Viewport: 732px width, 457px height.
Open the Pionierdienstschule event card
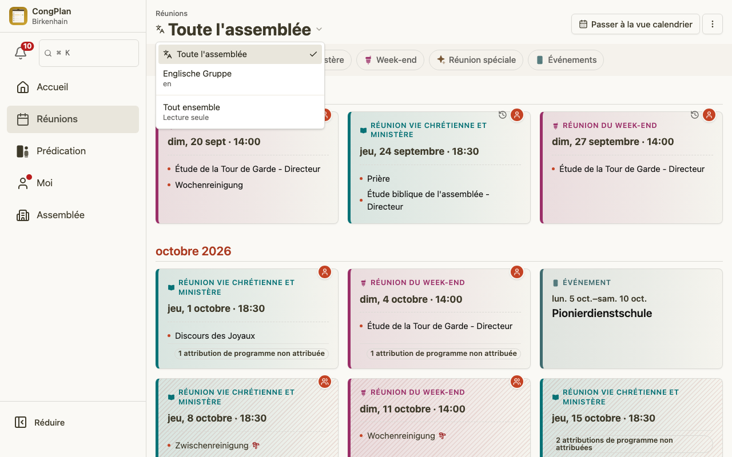631,319
